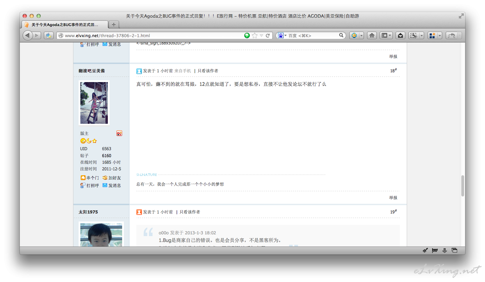Click the 来自手机 link on post 18
The width and height of the screenshot is (485, 282).
click(x=183, y=71)
